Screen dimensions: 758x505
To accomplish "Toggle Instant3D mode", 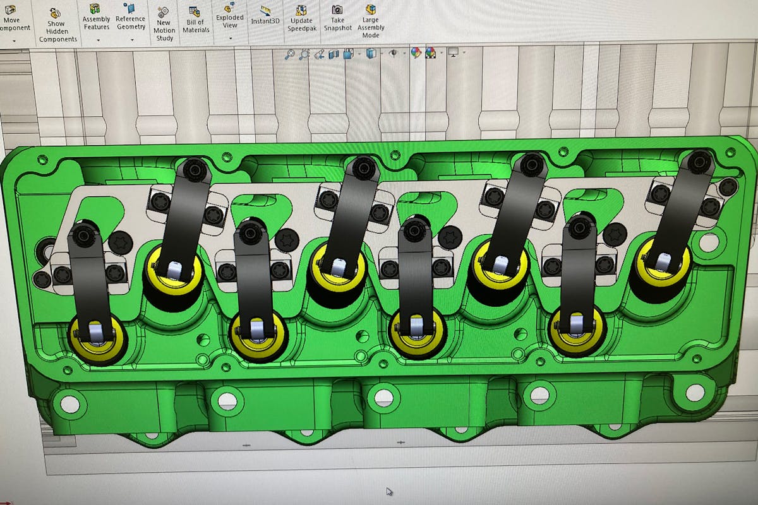I will (265, 16).
